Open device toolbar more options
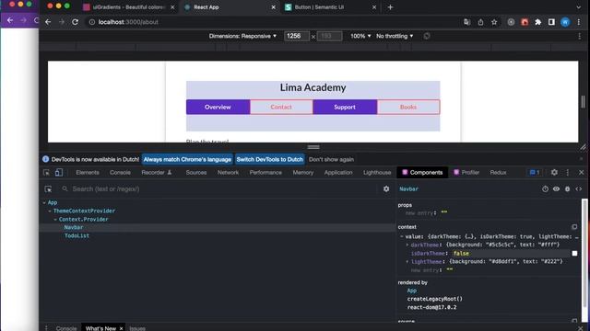 tap(580, 36)
